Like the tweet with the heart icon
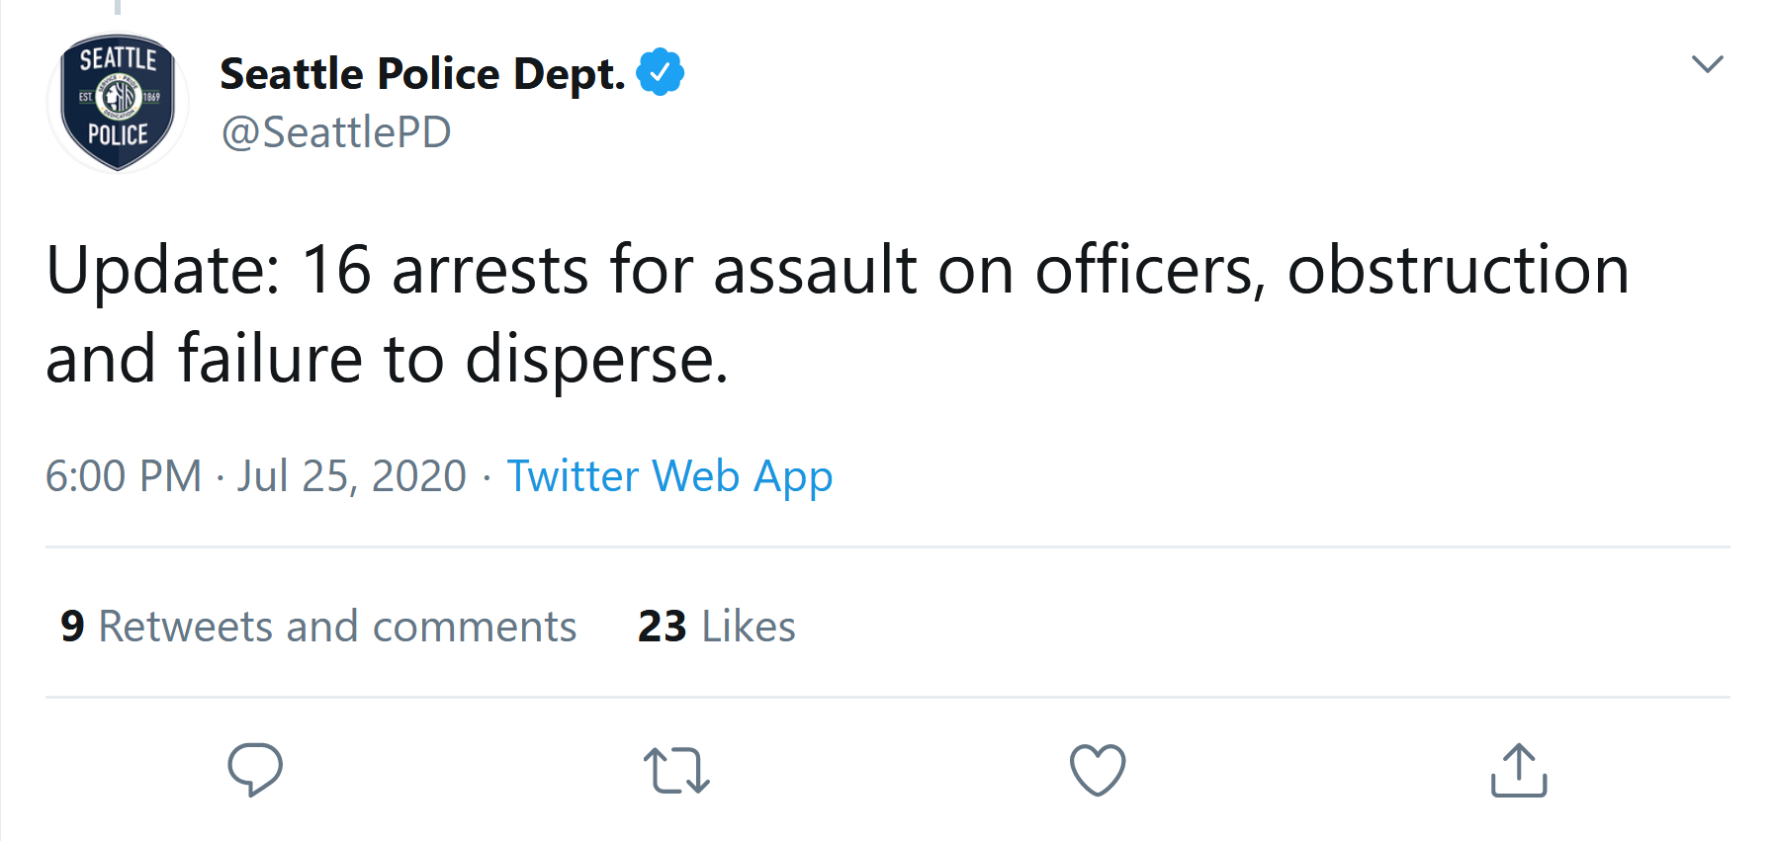This screenshot has height=841, width=1774. pos(1098,770)
